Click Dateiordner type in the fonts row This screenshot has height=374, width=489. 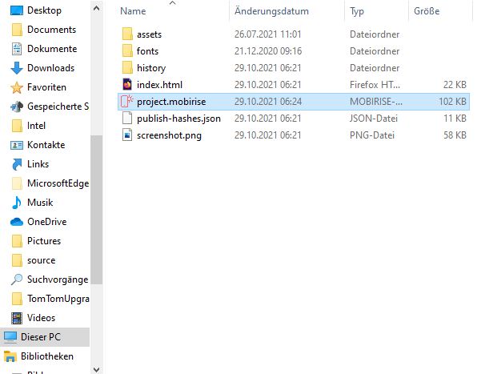coord(375,51)
